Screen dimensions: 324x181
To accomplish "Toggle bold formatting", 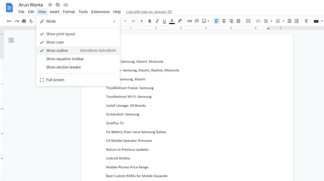I will tap(150, 21).
